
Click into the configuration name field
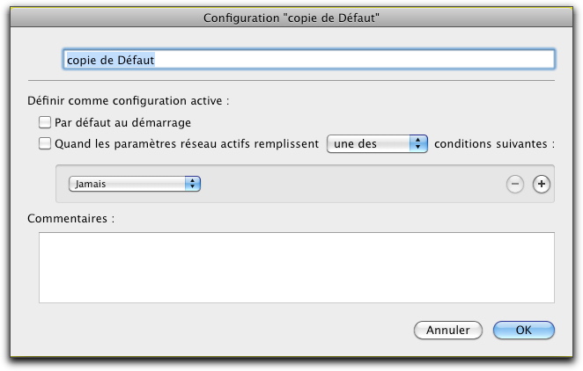click(x=309, y=60)
